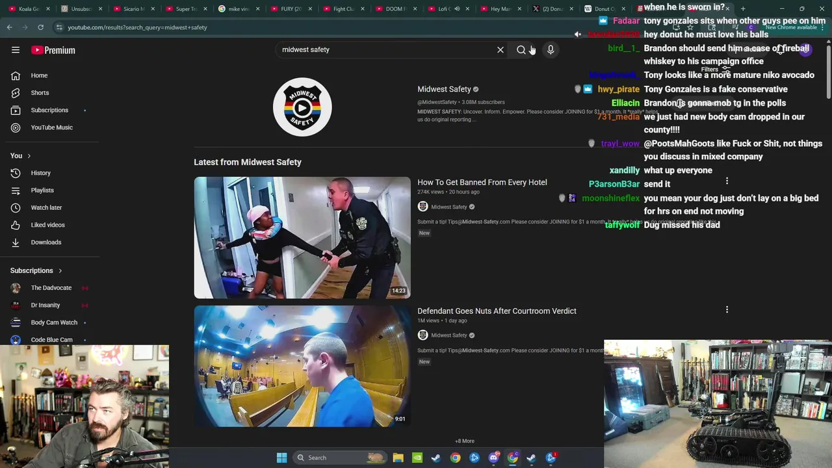This screenshot has width=832, height=468.
Task: Open the Defendant Goes Nuts video's three-dot menu
Action: (727, 310)
